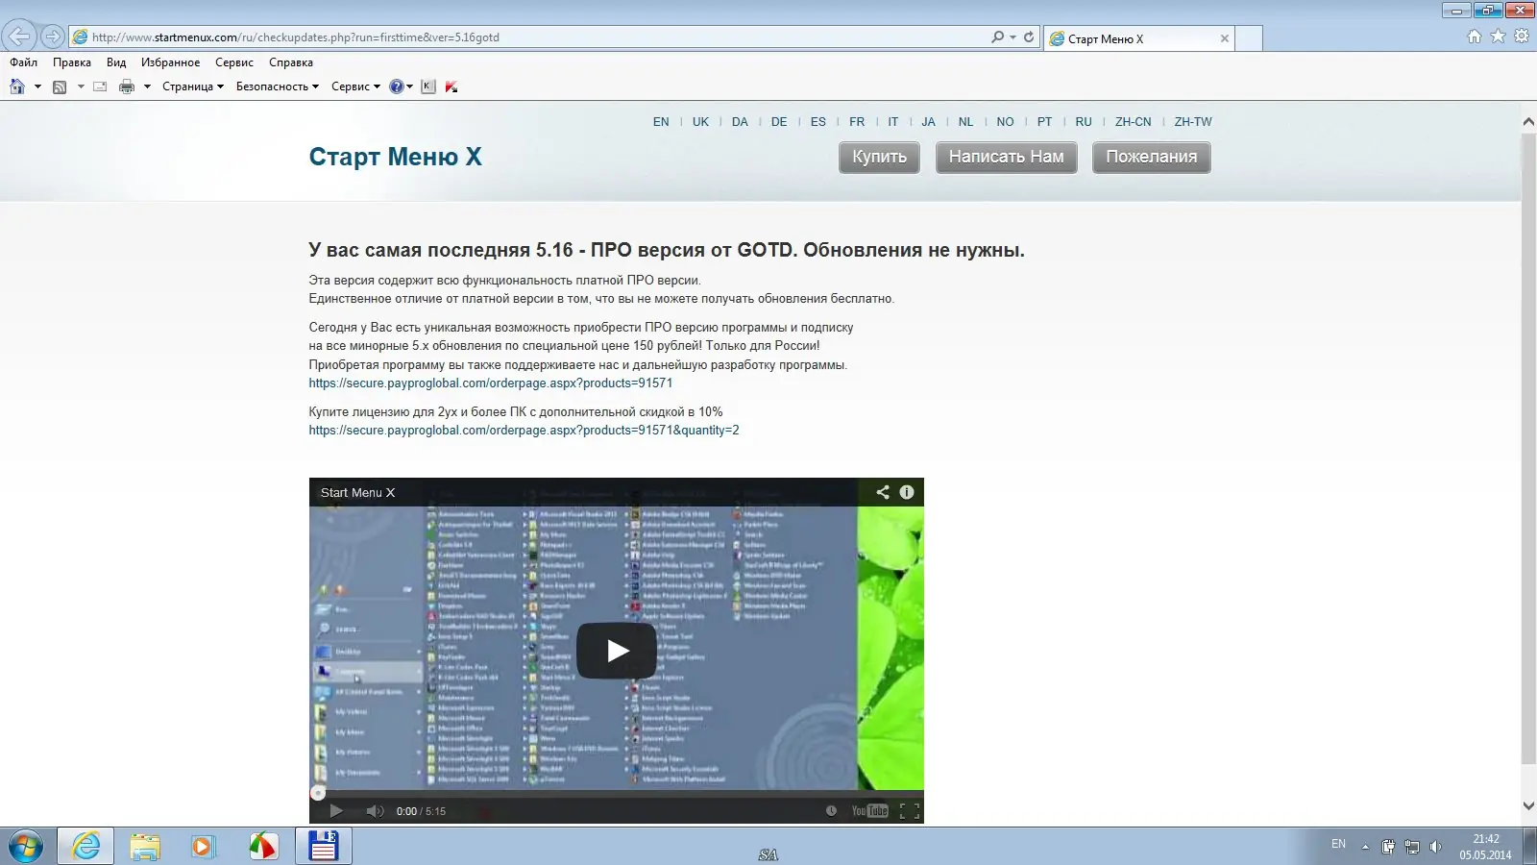The image size is (1537, 865).
Task: Click the page vertical scrollbar
Action: pos(1528,449)
